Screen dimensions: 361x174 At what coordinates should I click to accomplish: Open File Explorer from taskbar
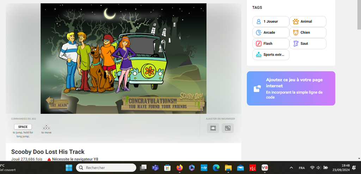pyautogui.click(x=228, y=168)
